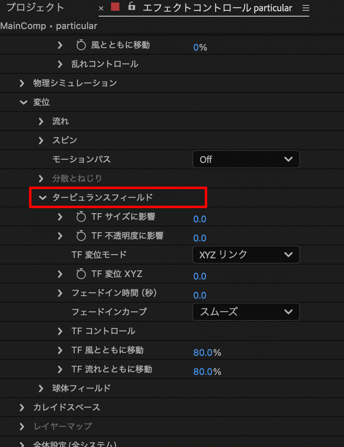Expand the 球体フィールド group
The height and width of the screenshot is (447, 344).
click(x=41, y=388)
